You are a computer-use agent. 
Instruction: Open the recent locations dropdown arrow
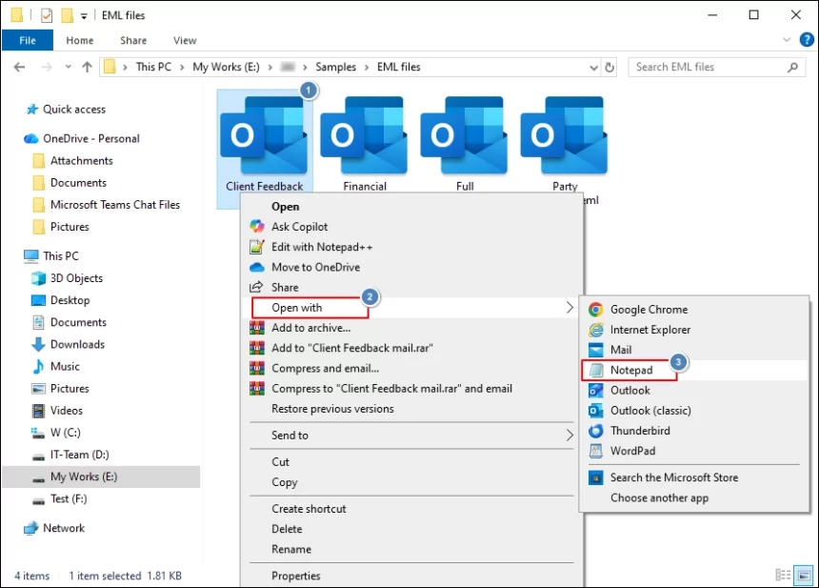tap(68, 67)
